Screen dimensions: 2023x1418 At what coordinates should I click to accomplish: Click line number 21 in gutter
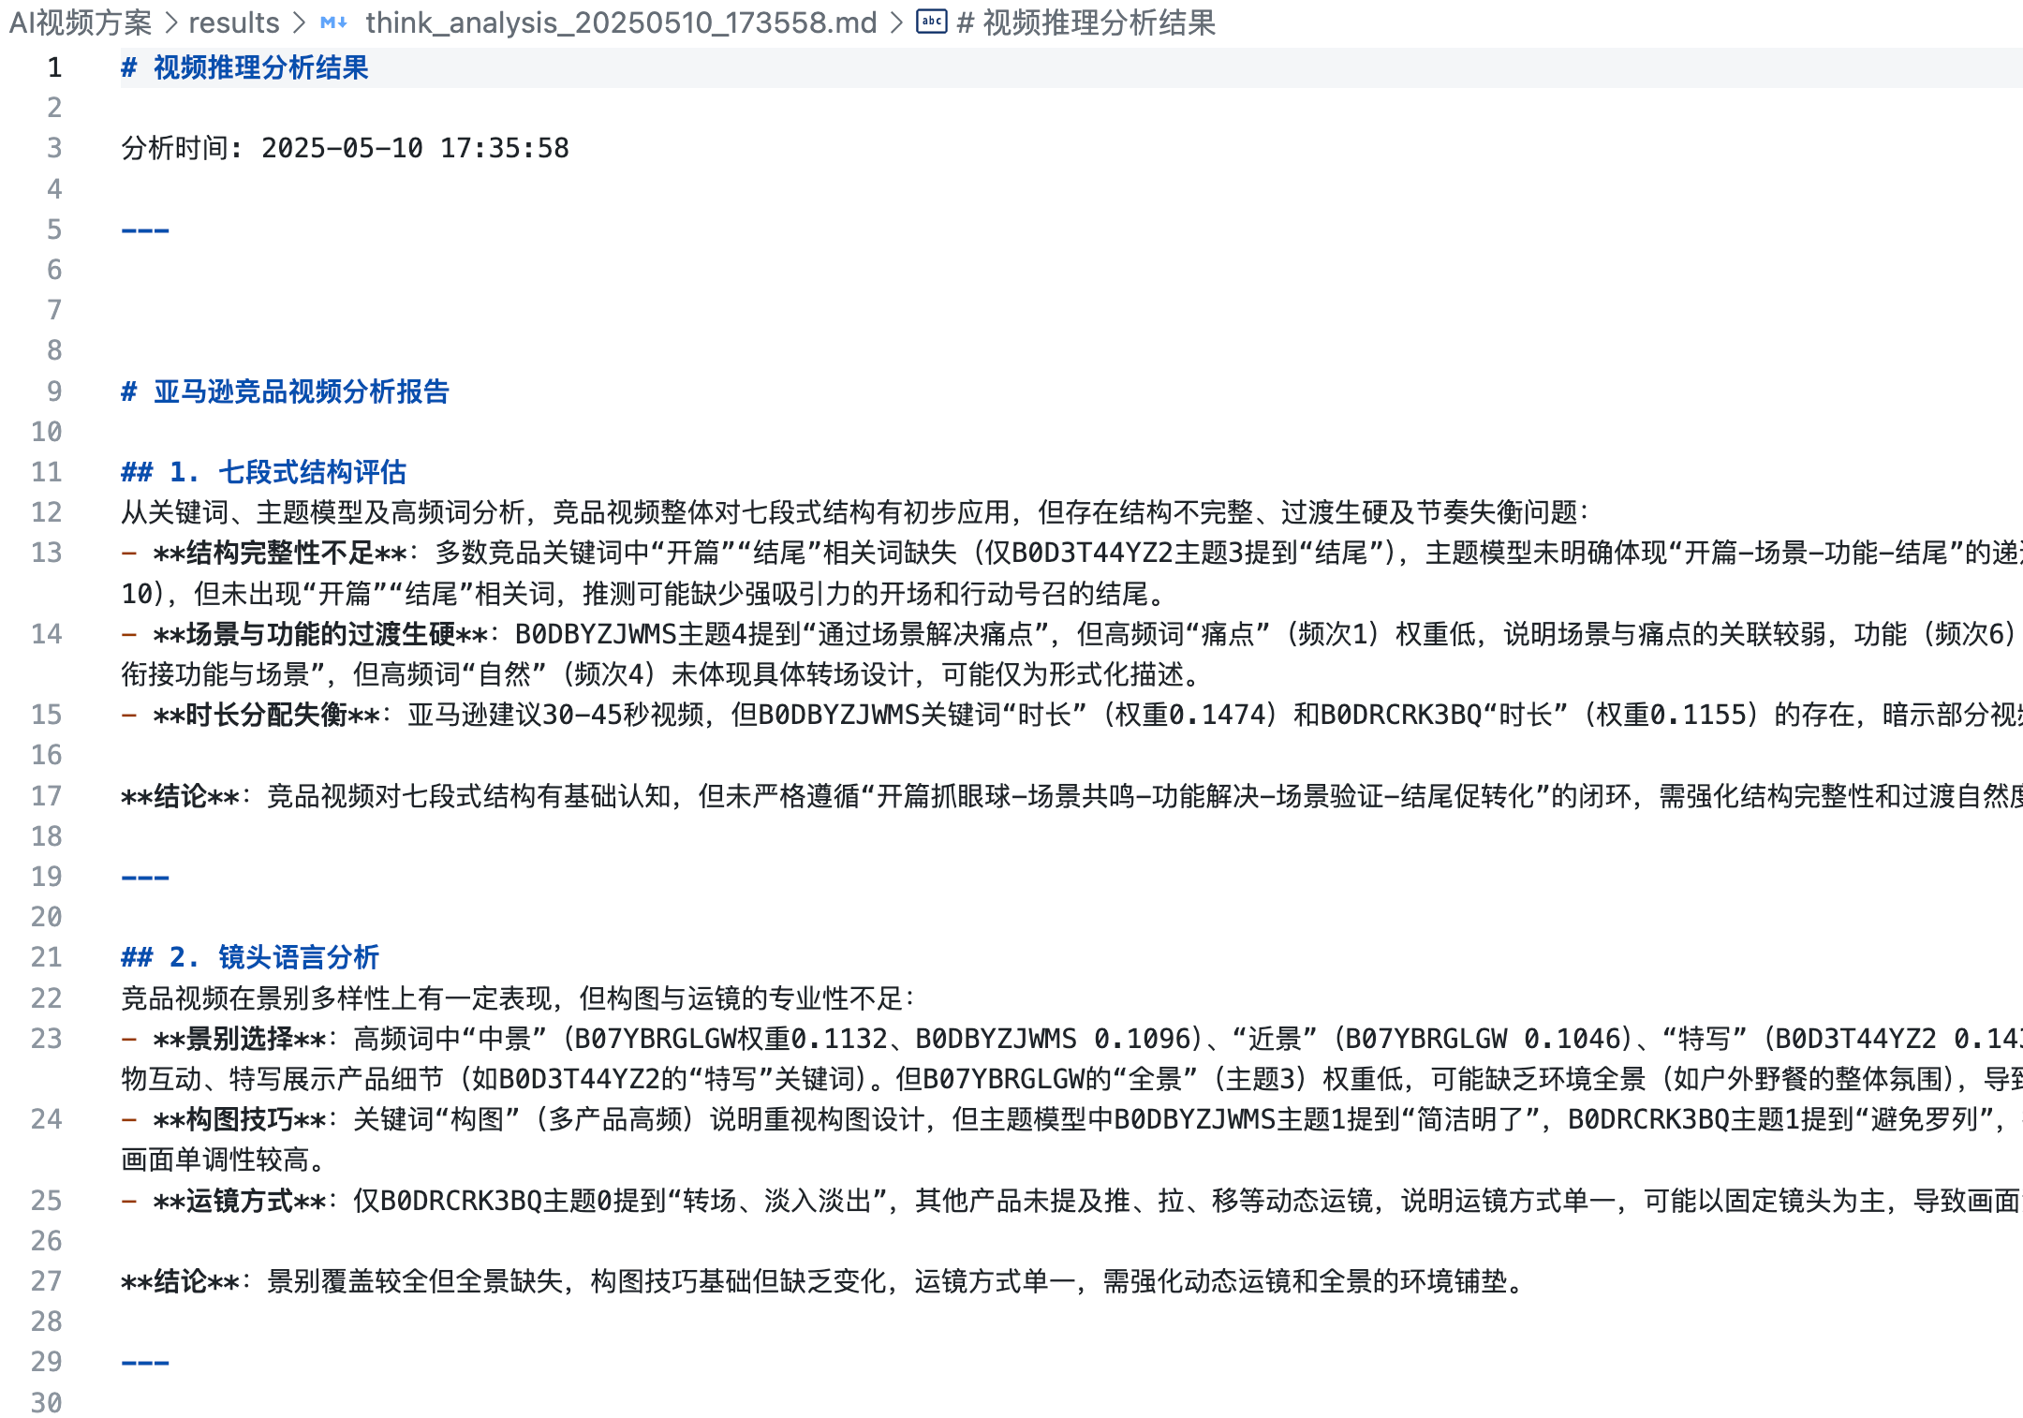point(46,957)
